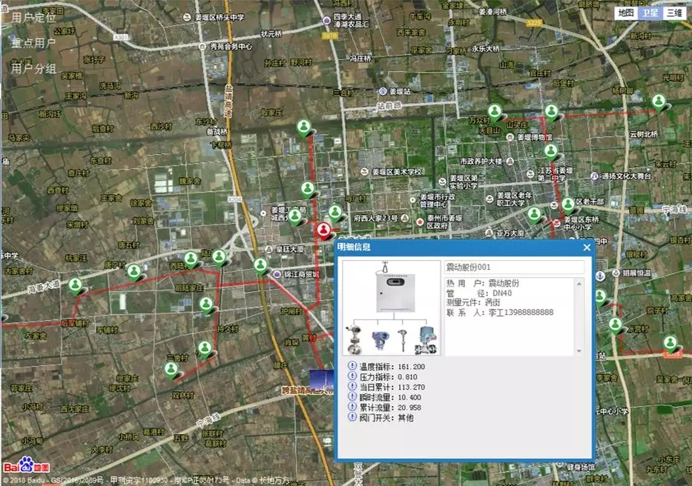Click info icon beside 瞬时流量
Screen dimensions: 692x486
[352, 398]
